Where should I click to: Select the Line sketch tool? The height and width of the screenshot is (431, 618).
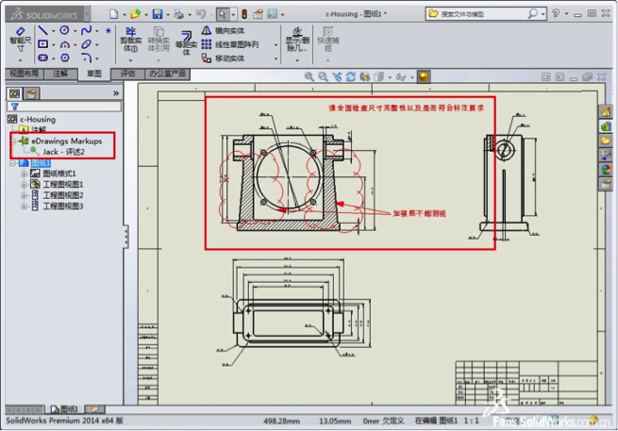(x=42, y=30)
